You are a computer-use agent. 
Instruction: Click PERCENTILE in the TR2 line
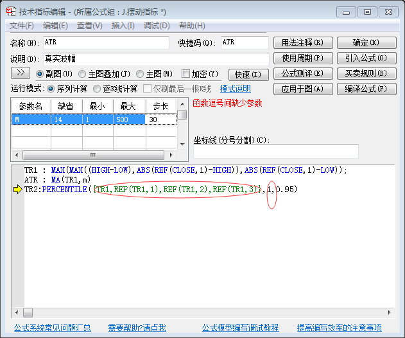point(65,190)
